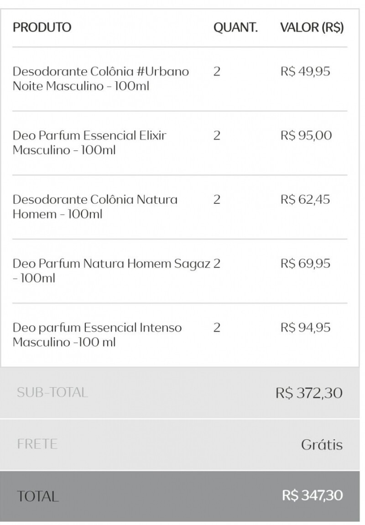365x525 pixels.
Task: Open Deo Parfum Natura Homem Sagaz product
Action: pyautogui.click(x=112, y=270)
